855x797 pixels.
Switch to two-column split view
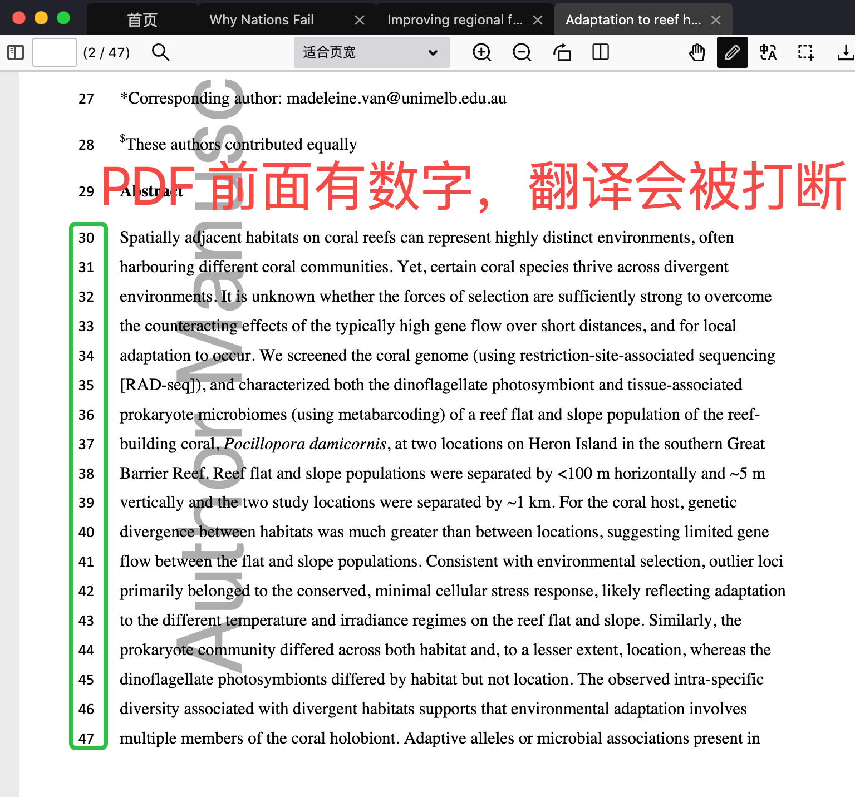pos(601,52)
